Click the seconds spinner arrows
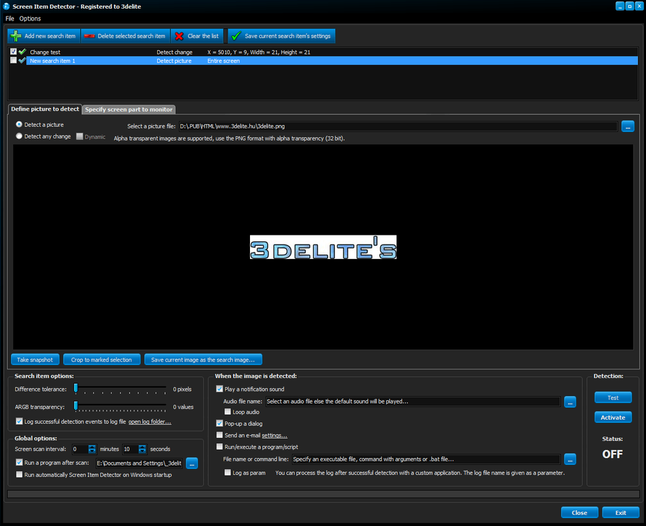Screen dimensions: 646x526 tap(142, 449)
